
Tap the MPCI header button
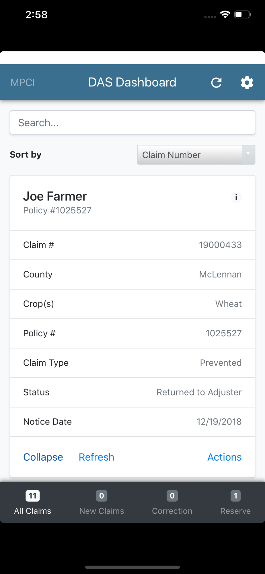(23, 82)
